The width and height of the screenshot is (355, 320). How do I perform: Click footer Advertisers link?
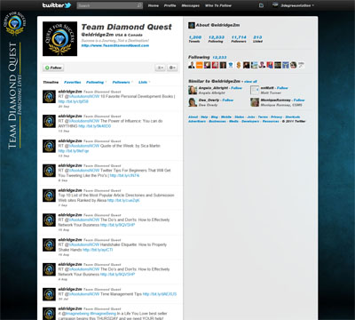197,121
